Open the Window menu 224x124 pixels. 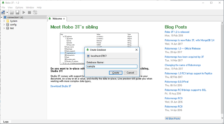pyautogui.click(x=30, y=7)
